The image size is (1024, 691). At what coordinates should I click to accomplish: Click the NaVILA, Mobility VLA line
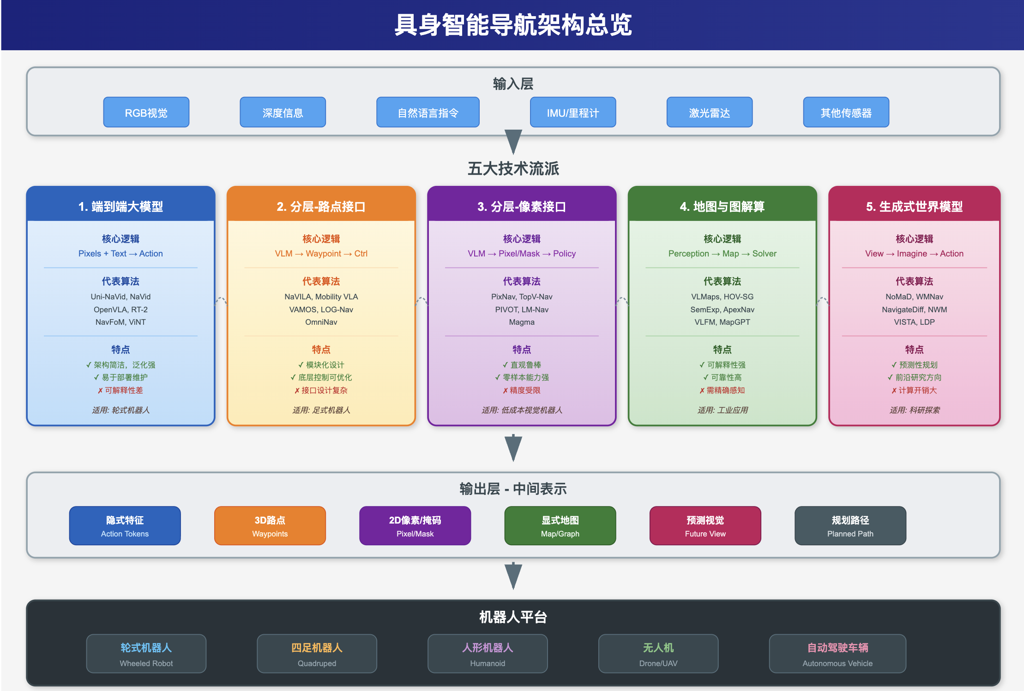pyautogui.click(x=321, y=297)
